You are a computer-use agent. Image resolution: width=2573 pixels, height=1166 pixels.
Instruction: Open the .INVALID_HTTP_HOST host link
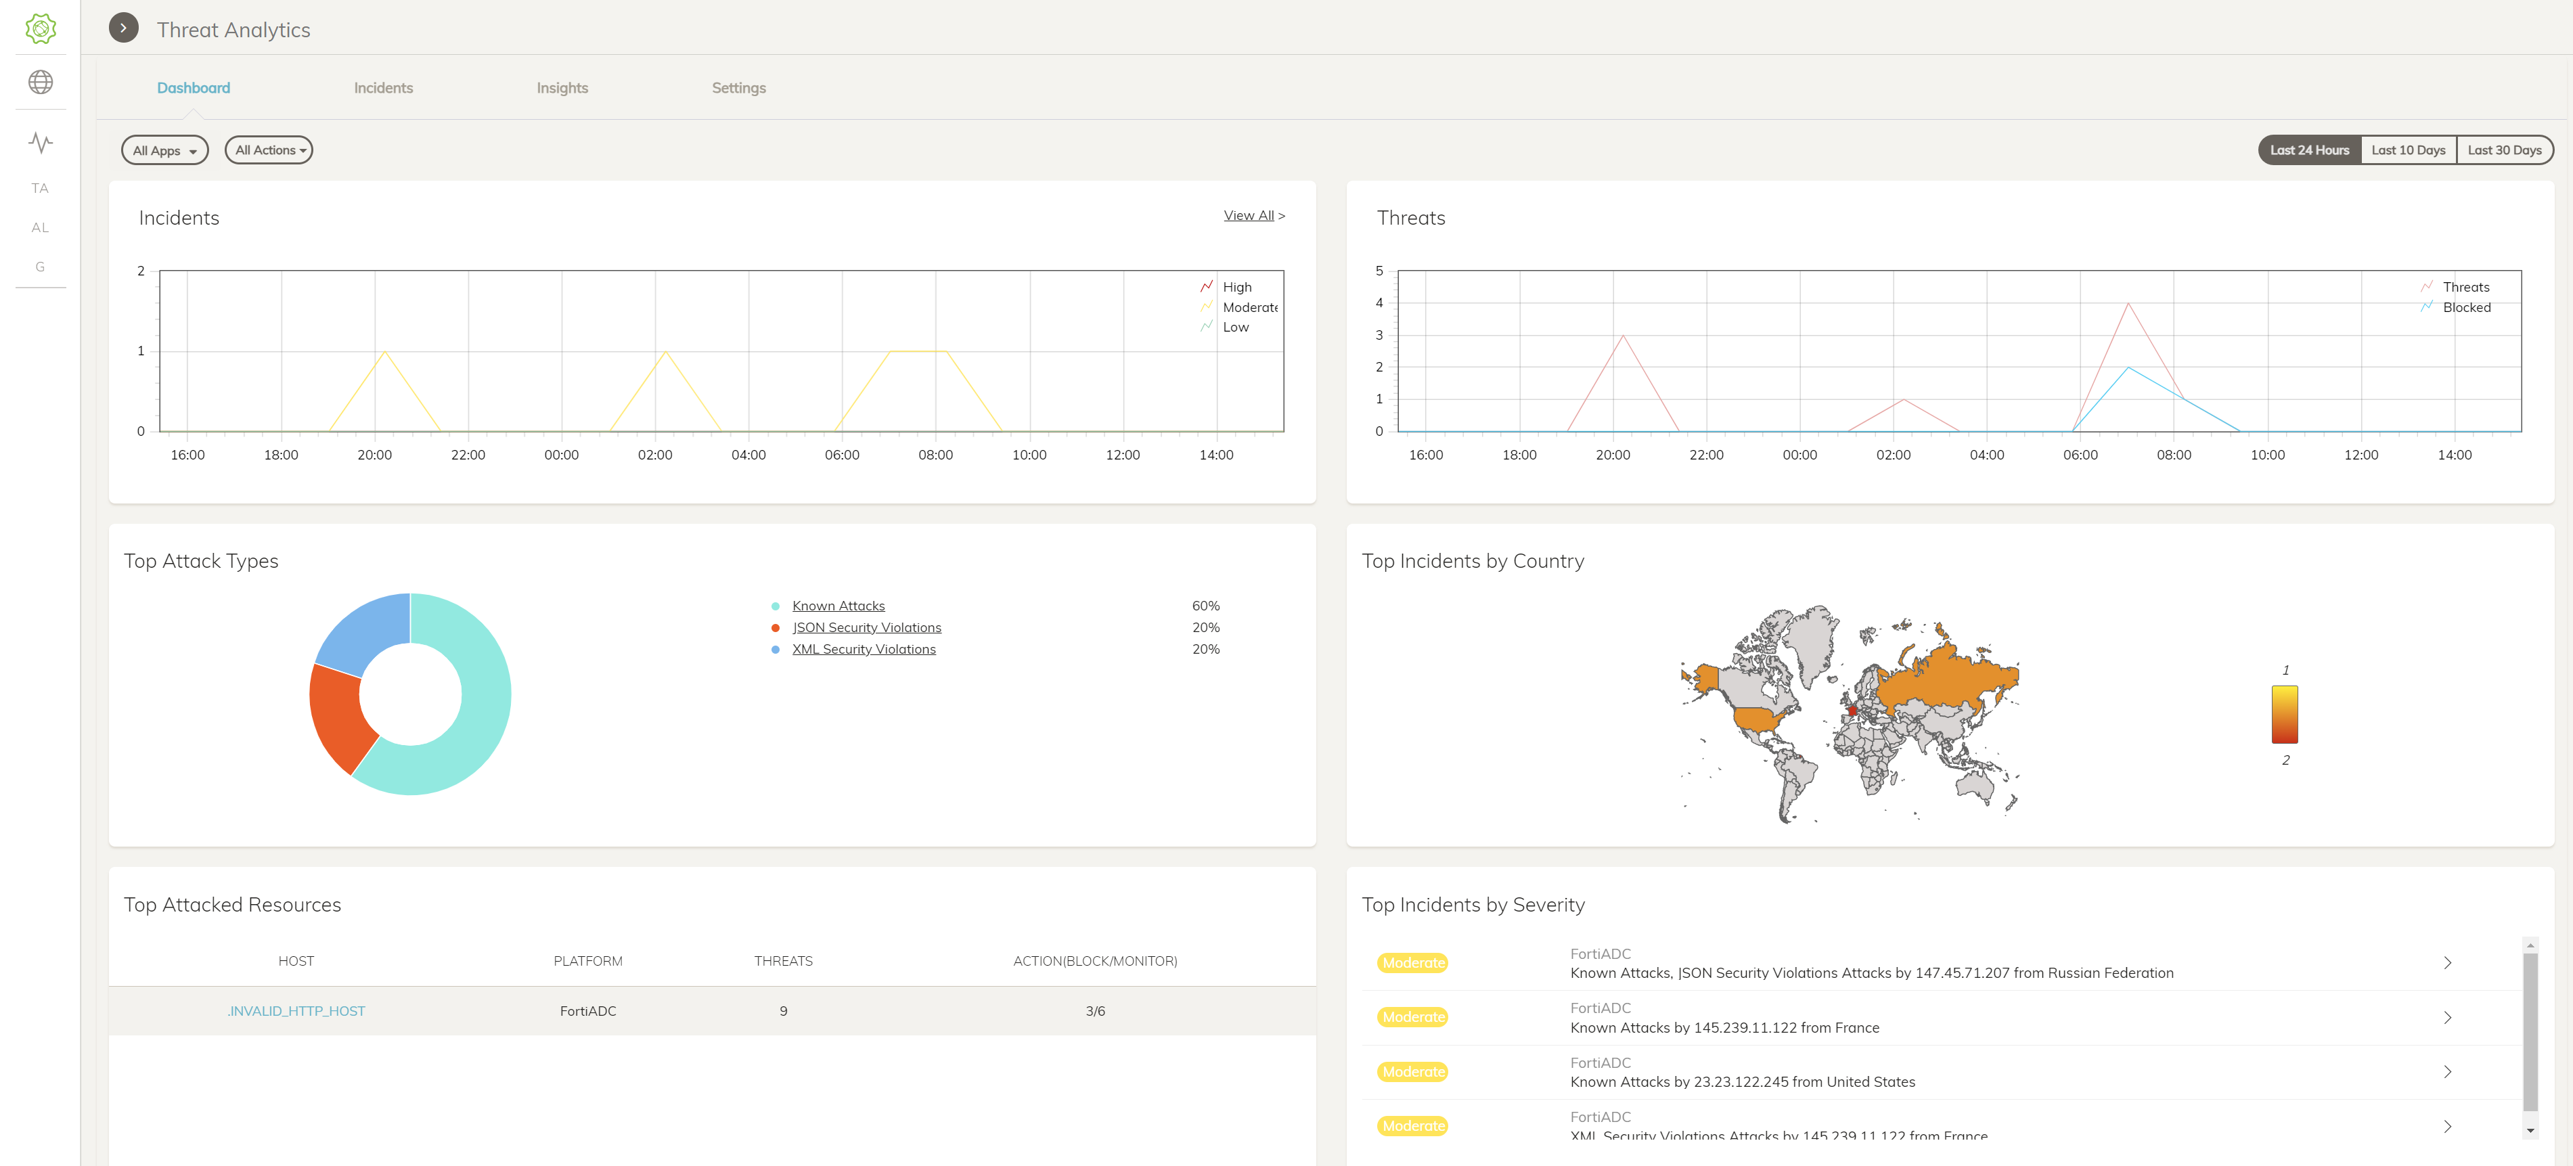(296, 1011)
